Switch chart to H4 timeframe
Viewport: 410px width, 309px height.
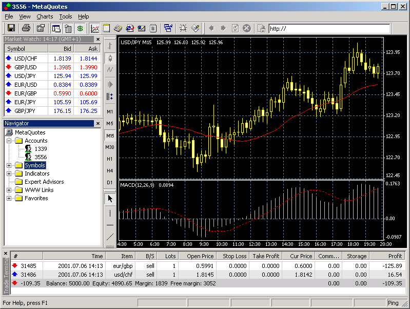(x=110, y=170)
